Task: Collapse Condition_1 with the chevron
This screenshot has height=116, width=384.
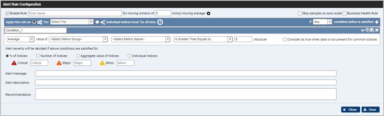Action: pos(363,30)
